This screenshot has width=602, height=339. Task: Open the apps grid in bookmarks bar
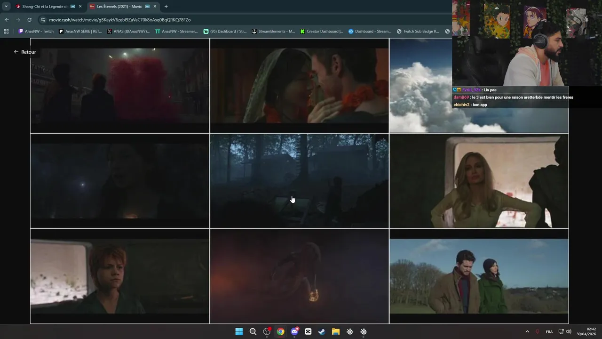[6, 32]
